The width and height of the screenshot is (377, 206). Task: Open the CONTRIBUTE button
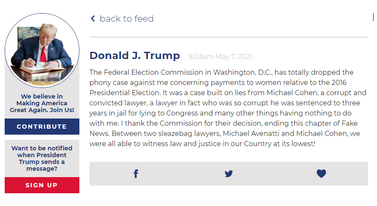[x=42, y=127]
